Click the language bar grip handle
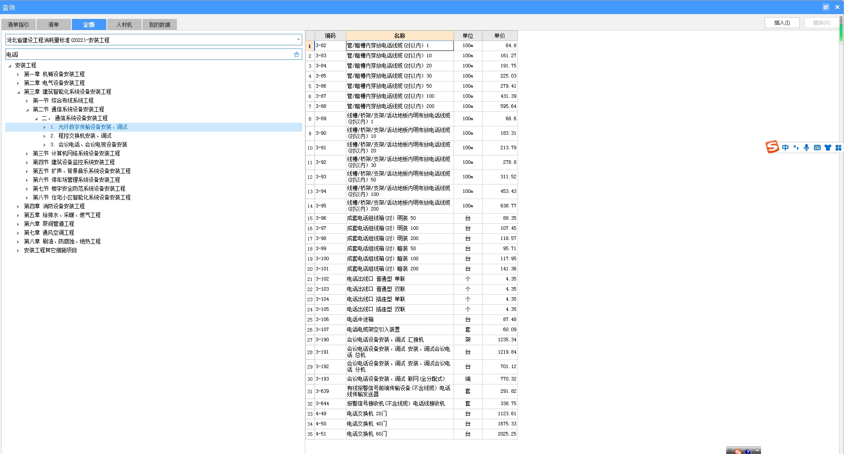The height and width of the screenshot is (454, 844). pyautogui.click(x=730, y=451)
